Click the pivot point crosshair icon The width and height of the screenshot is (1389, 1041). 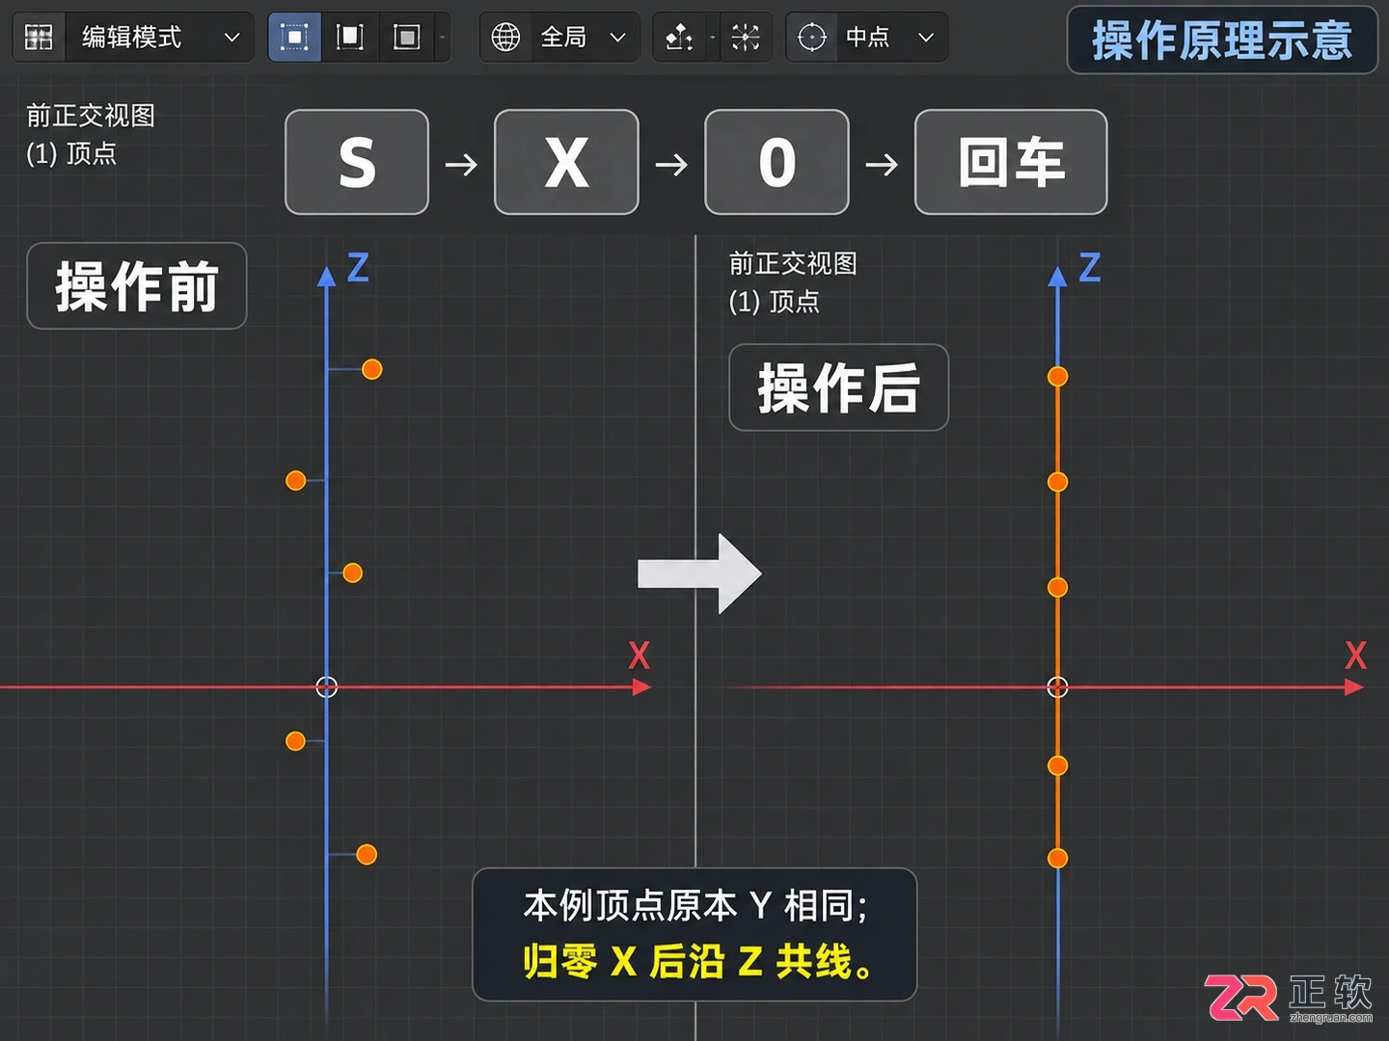[812, 38]
